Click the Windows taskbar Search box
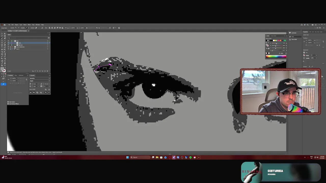326x183 pixels. click(140, 157)
